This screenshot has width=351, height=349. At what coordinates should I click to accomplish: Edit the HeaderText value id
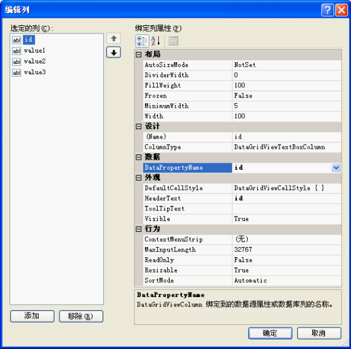pos(286,198)
